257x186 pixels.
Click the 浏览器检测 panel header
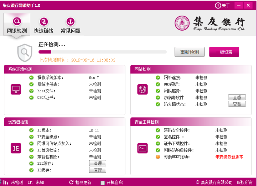[x=65, y=122]
